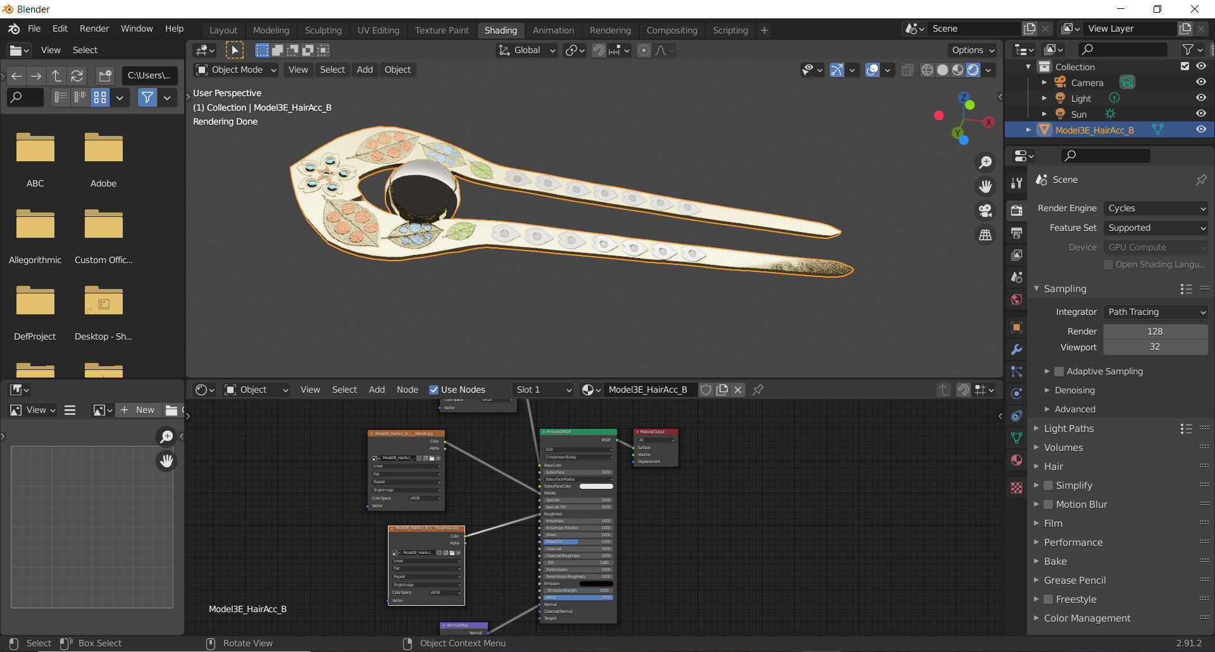This screenshot has width=1215, height=652.
Task: Refresh the file browser list
Action: pos(77,76)
